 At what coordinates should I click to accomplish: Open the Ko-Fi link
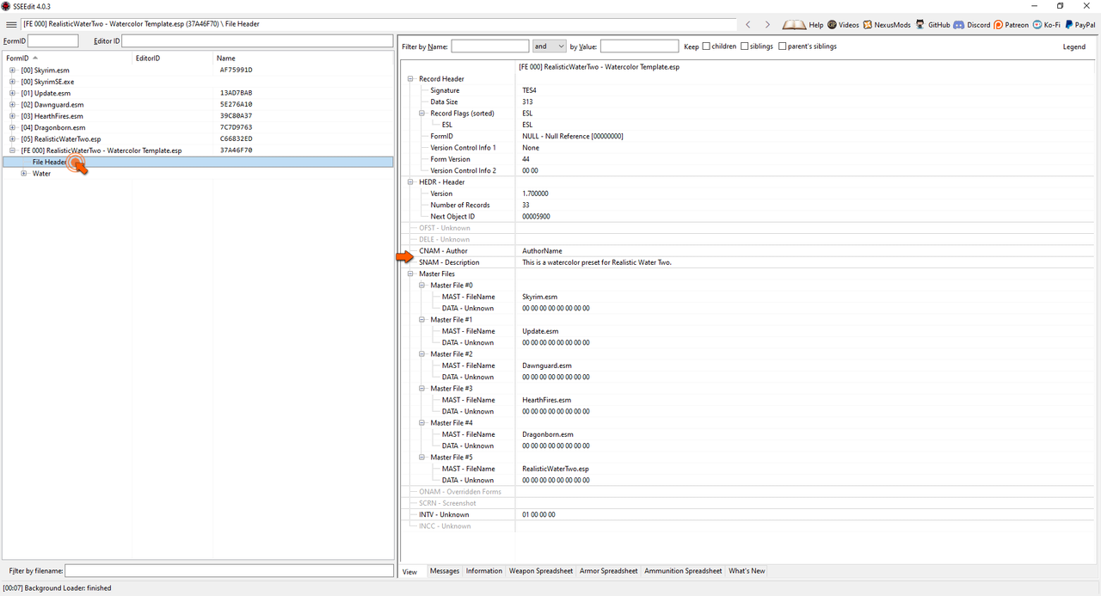(x=1046, y=25)
